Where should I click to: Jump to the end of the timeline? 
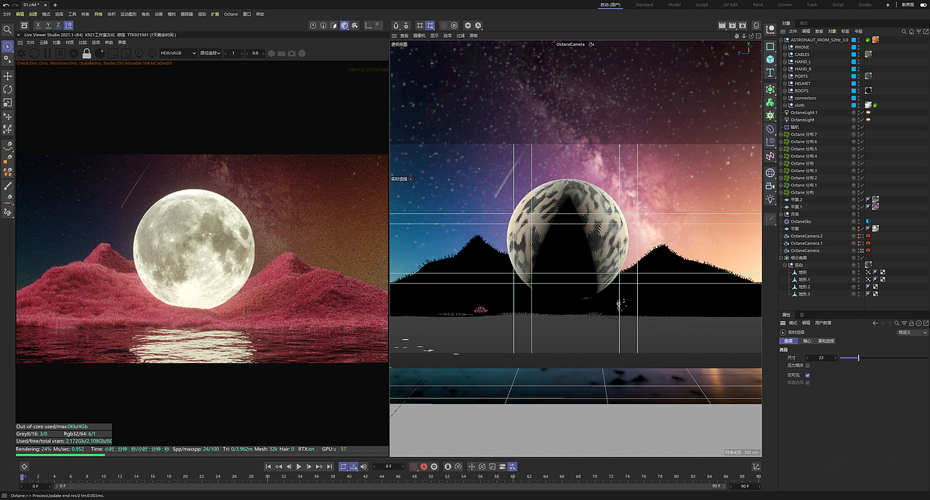[x=329, y=467]
